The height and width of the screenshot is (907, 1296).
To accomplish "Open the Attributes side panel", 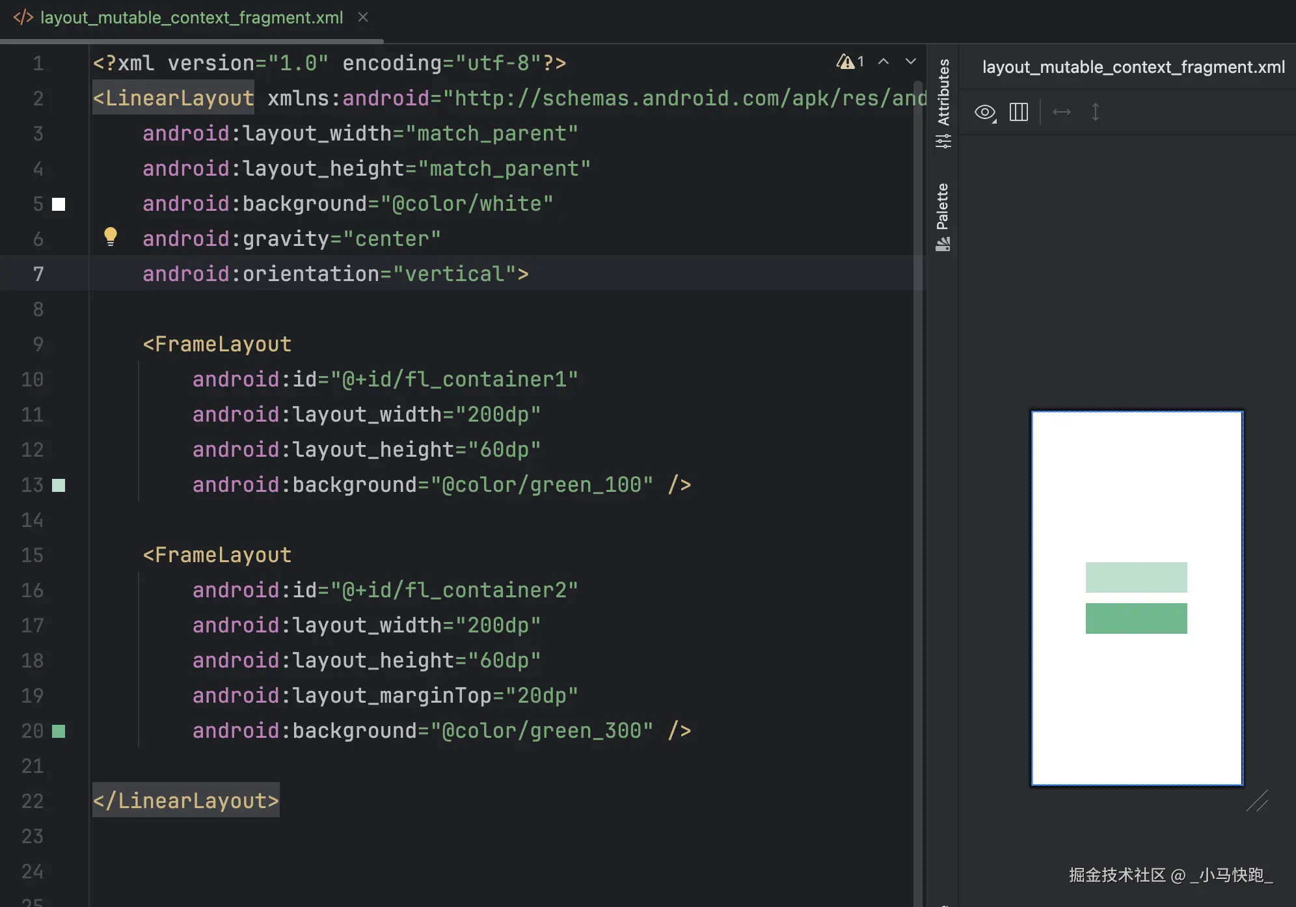I will (x=943, y=103).
